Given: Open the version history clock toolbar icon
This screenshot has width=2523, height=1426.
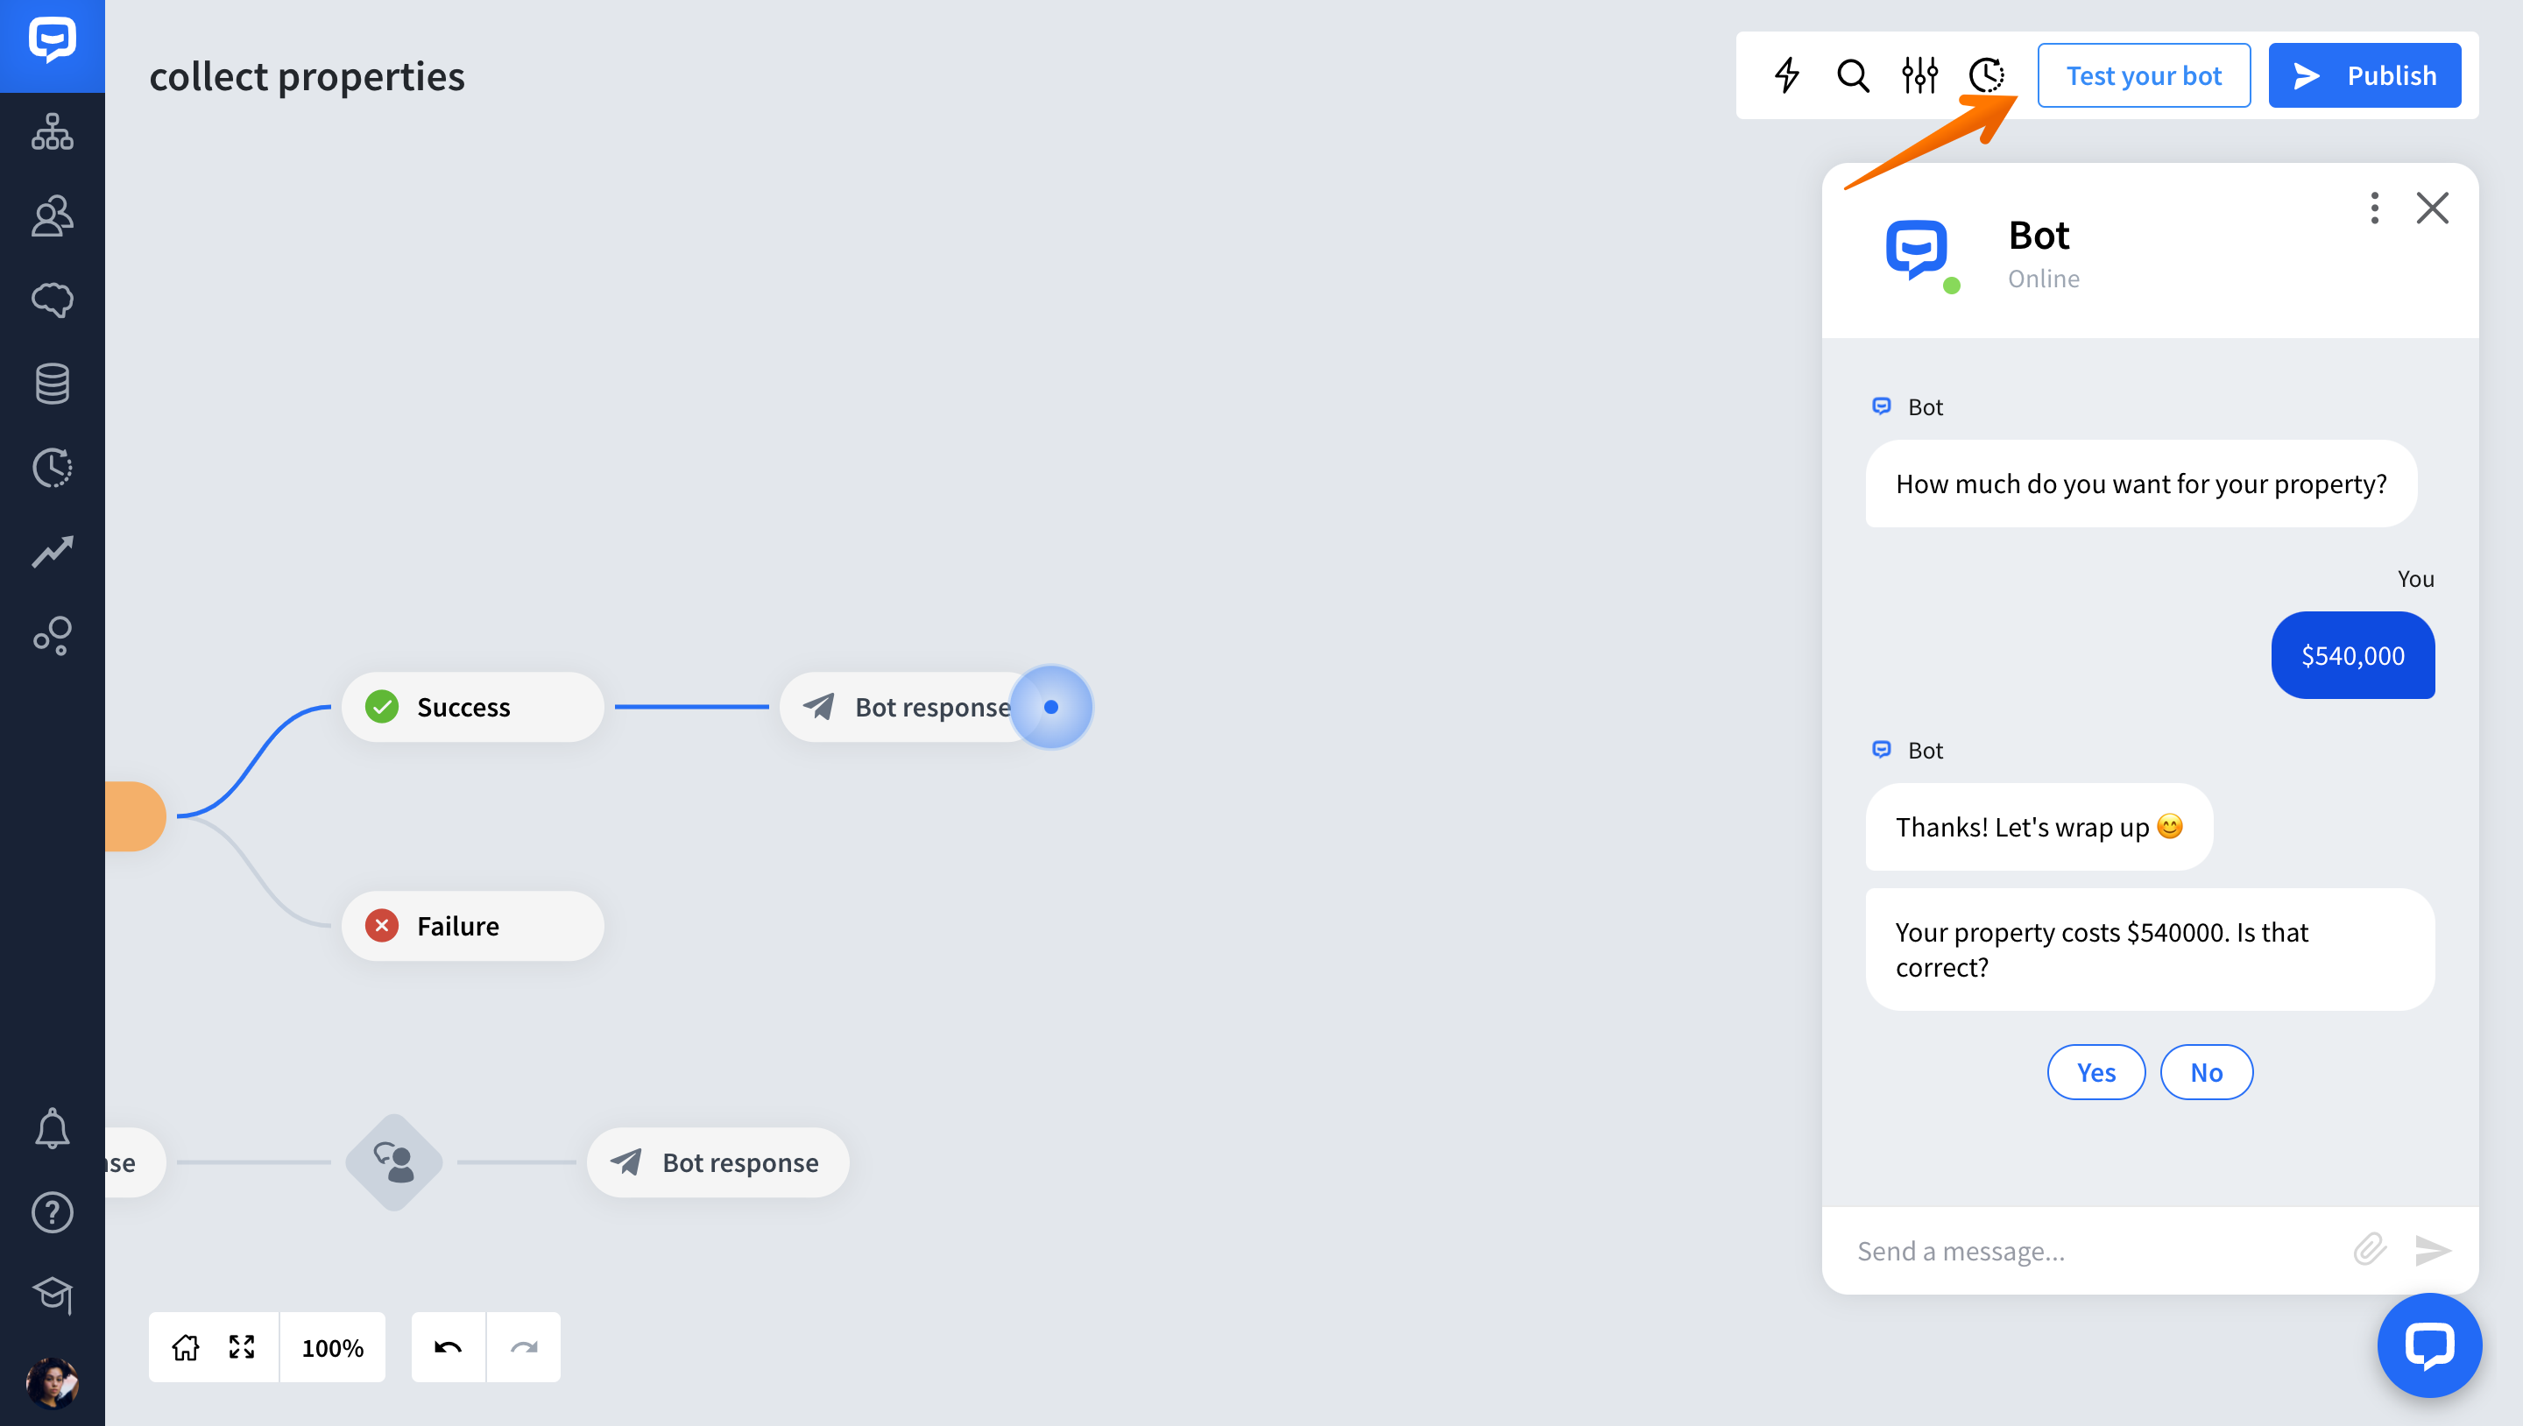Looking at the screenshot, I should (1986, 74).
